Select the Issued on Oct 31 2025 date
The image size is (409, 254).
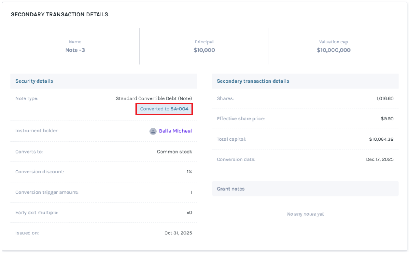pyautogui.click(x=177, y=232)
